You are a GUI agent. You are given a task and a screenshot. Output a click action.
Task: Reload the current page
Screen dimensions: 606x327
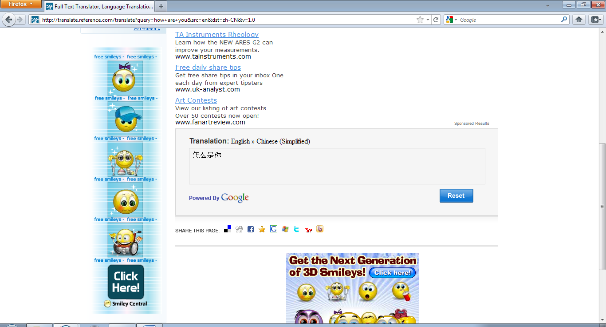pyautogui.click(x=436, y=20)
